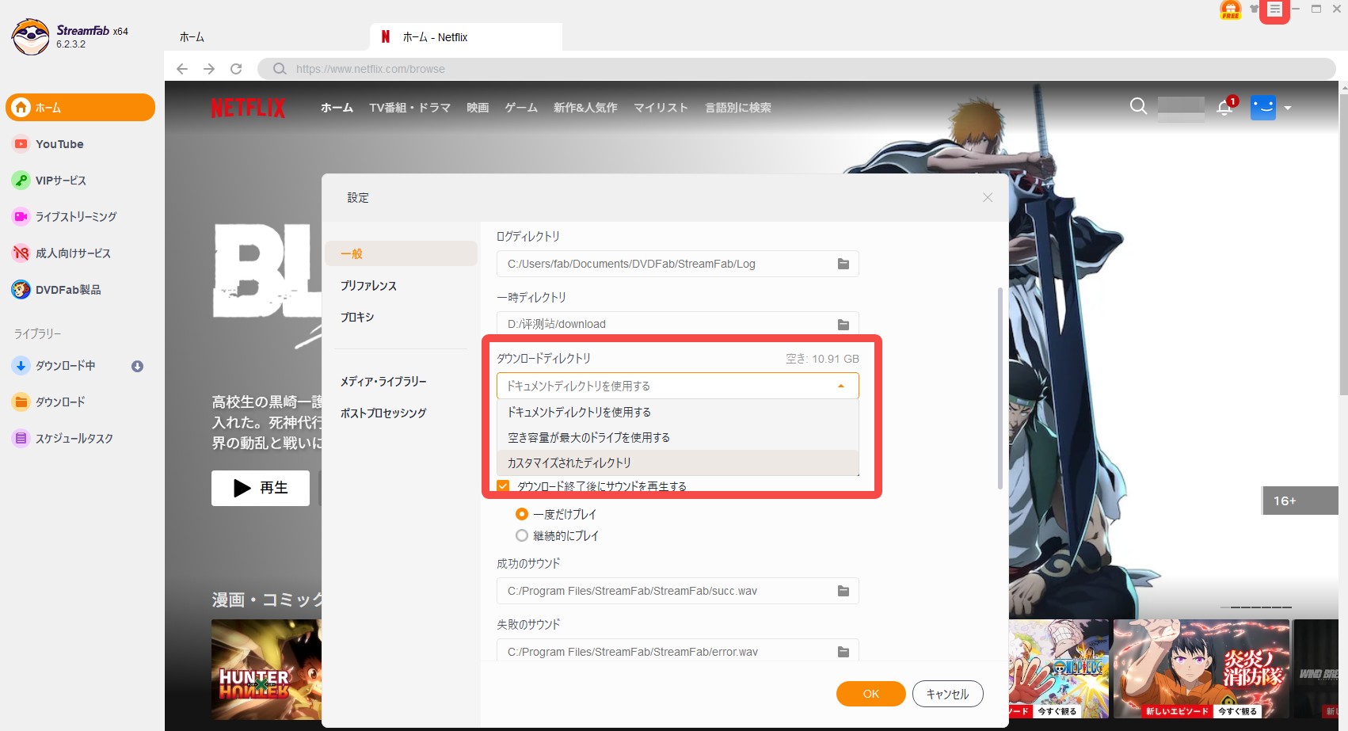Image resolution: width=1348 pixels, height=731 pixels.
Task: Go back with the browser back arrow
Action: click(182, 69)
